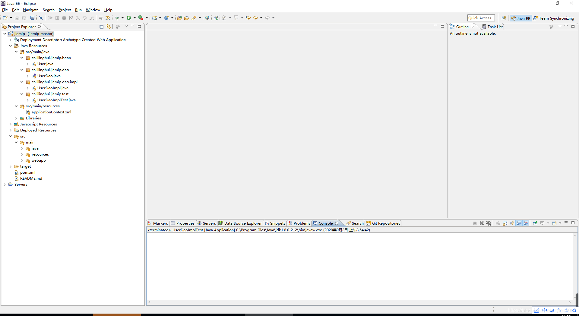Open the Window menu
Image resolution: width=579 pixels, height=316 pixels.
[x=93, y=10]
